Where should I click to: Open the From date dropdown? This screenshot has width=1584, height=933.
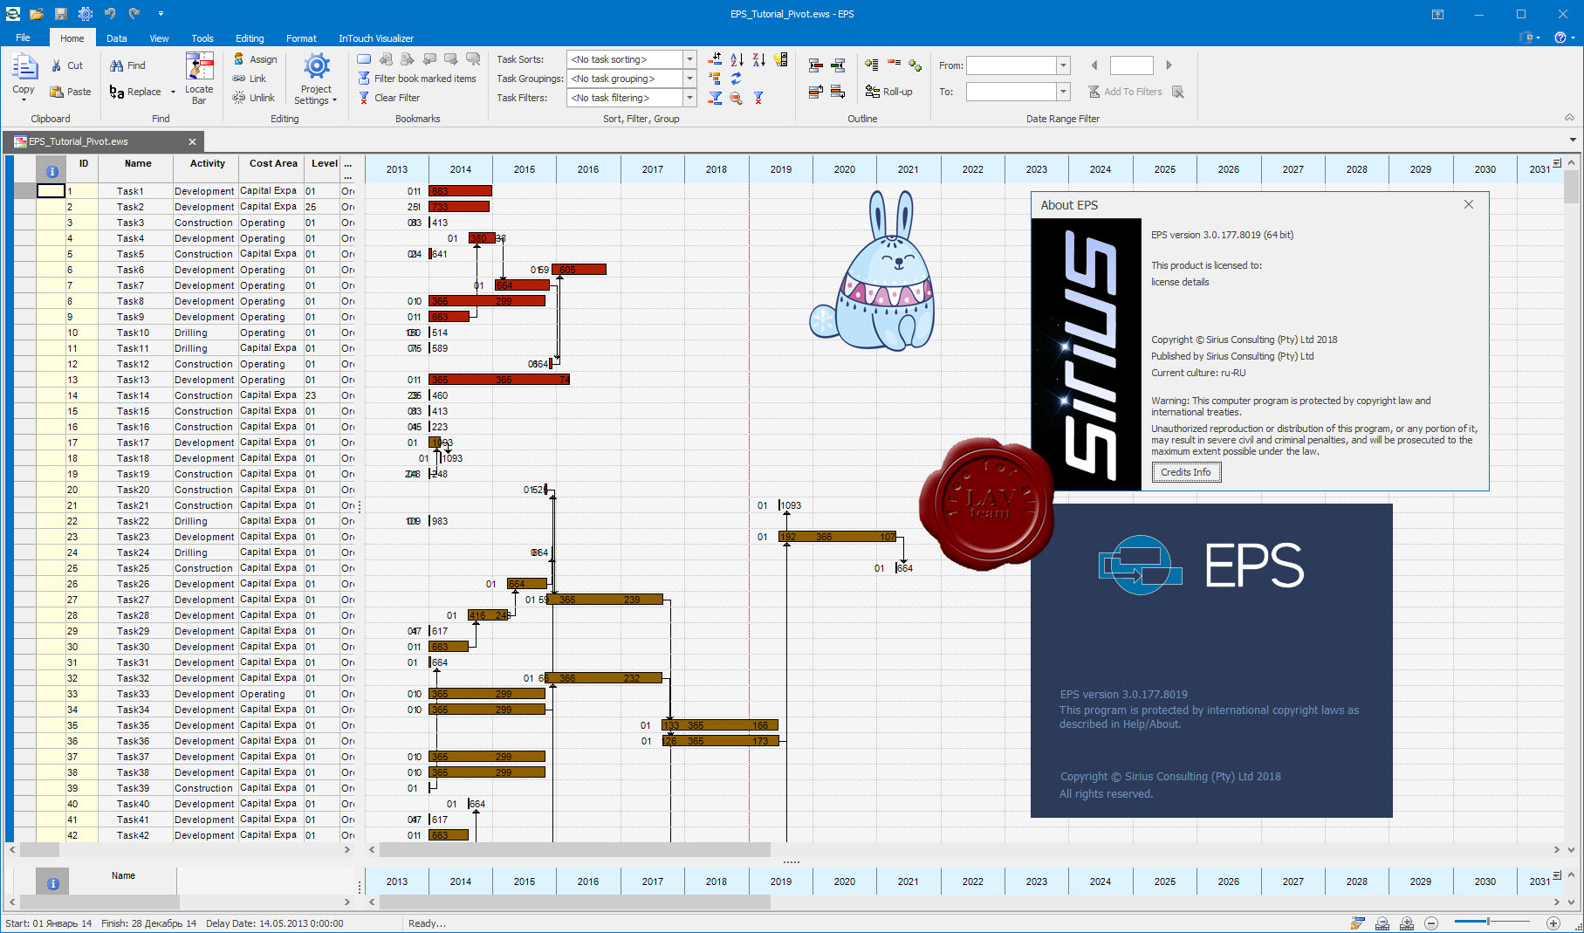(x=1063, y=65)
